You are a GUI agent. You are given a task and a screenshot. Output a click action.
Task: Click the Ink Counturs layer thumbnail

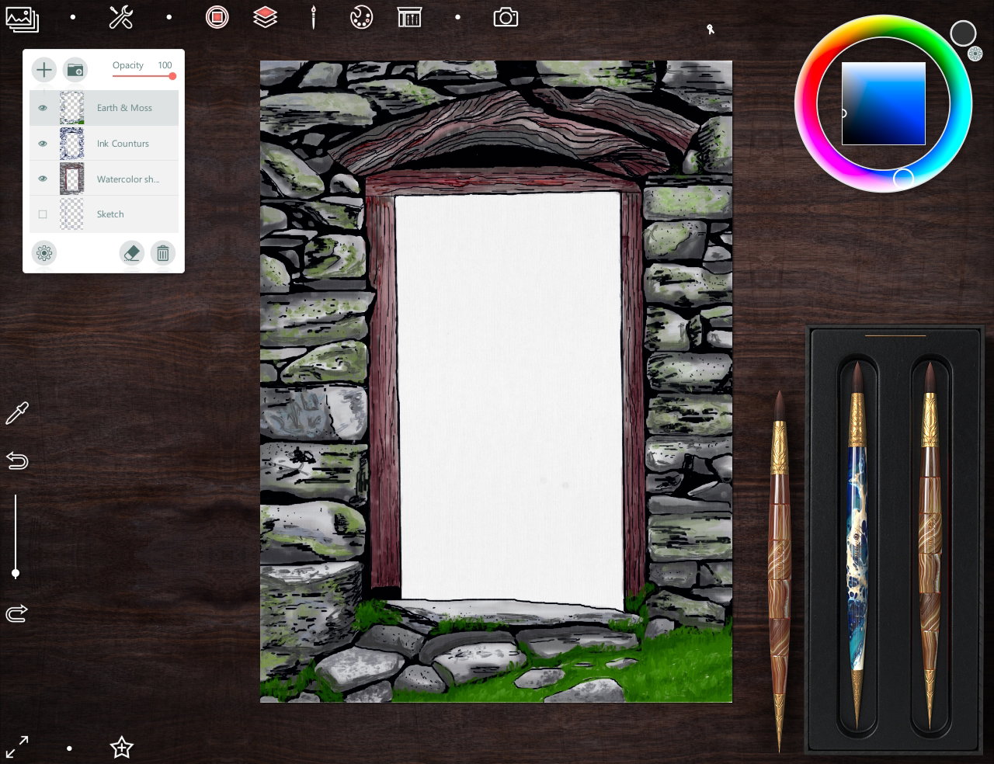72,144
